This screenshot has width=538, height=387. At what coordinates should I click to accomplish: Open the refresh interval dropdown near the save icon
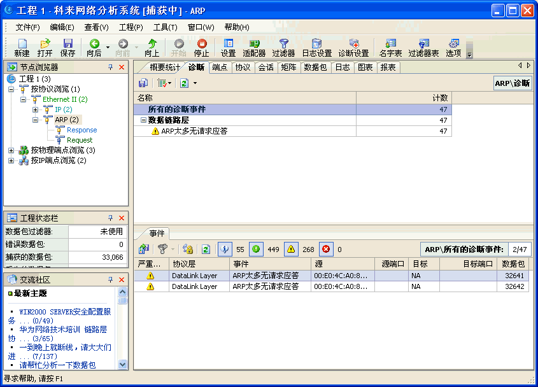pyautogui.click(x=195, y=83)
